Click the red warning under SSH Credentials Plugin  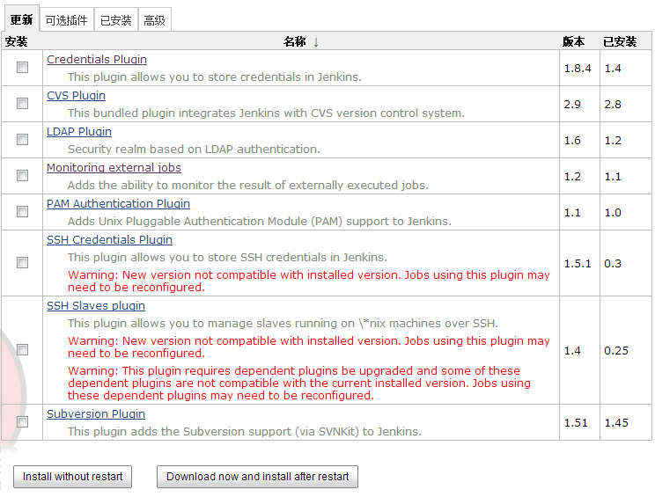pos(309,281)
